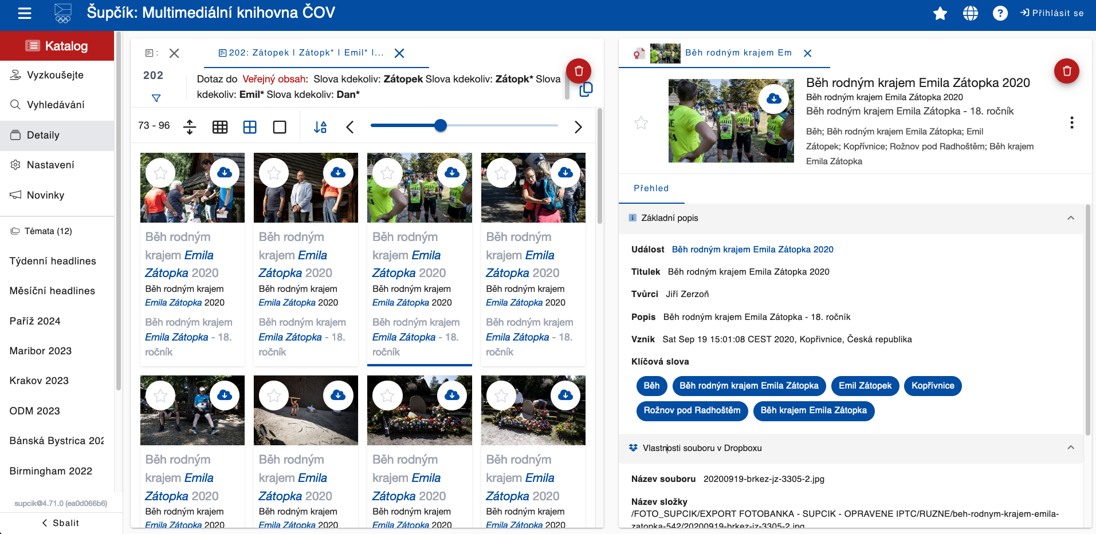Switch to single item view
Screen dimensions: 1096x534
click(x=280, y=127)
